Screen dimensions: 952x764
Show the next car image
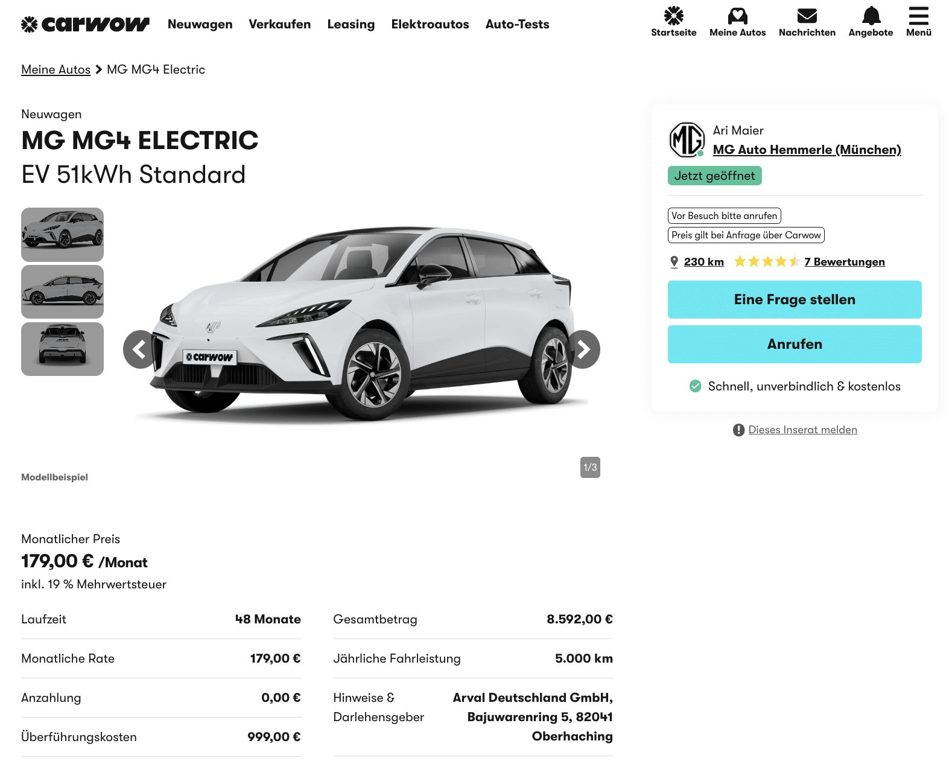coord(583,349)
